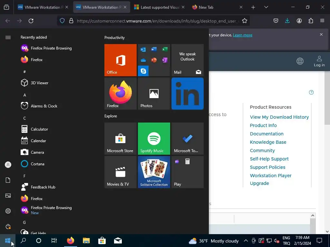
Task: Open Task View on the taskbar
Action: click(x=54, y=241)
